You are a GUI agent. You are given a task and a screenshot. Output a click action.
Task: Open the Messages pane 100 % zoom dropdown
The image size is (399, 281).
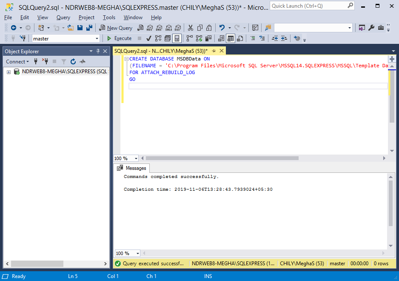pyautogui.click(x=137, y=253)
